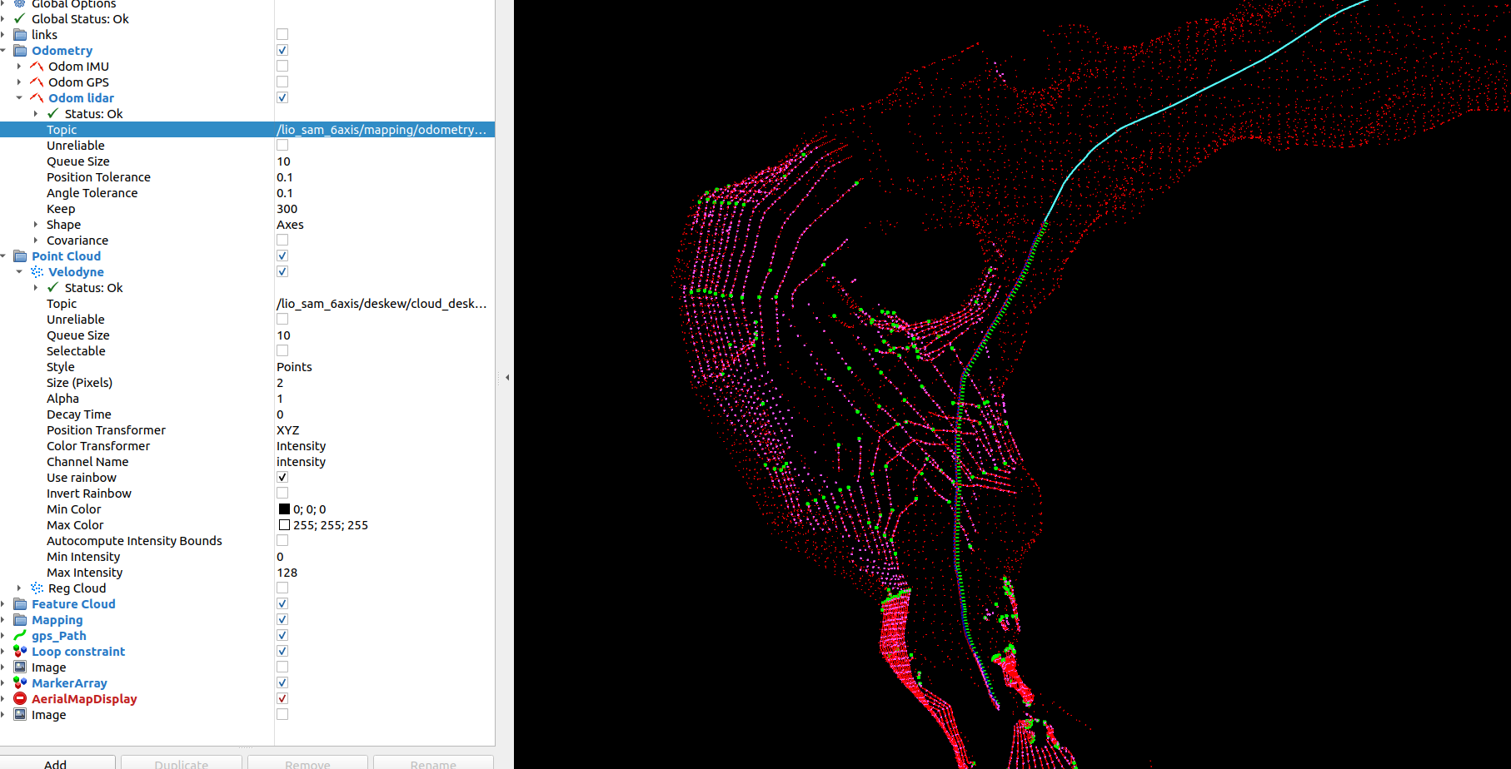
Task: Click the Image icon below Loop constraint
Action: [20, 667]
